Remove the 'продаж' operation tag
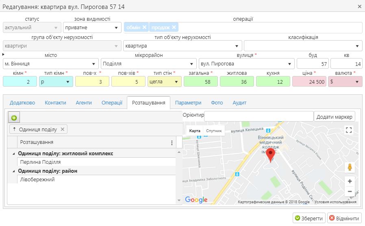Image resolution: width=365 pixels, height=226 pixels. 174,27
